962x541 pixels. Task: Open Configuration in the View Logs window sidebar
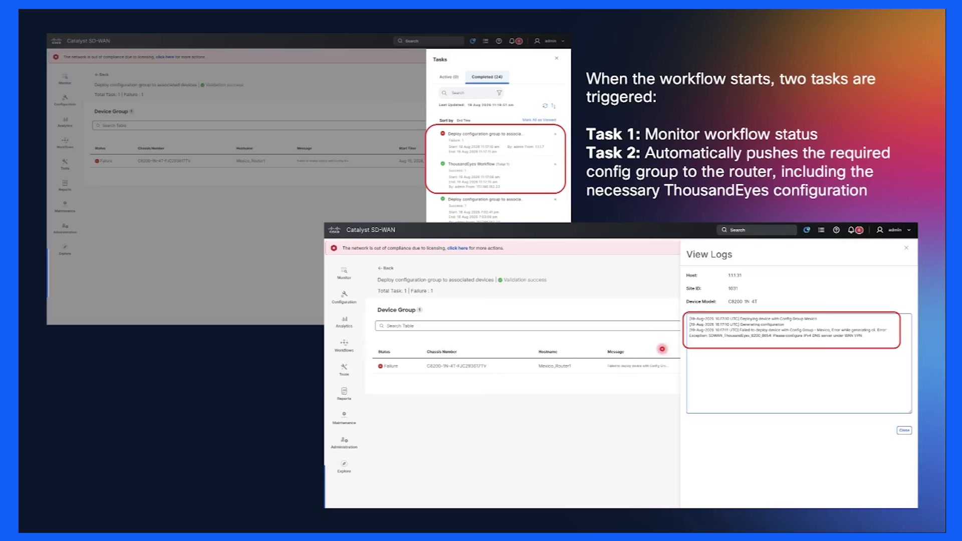(x=344, y=297)
